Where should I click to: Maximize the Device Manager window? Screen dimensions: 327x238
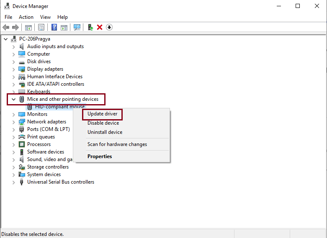(x=298, y=6)
